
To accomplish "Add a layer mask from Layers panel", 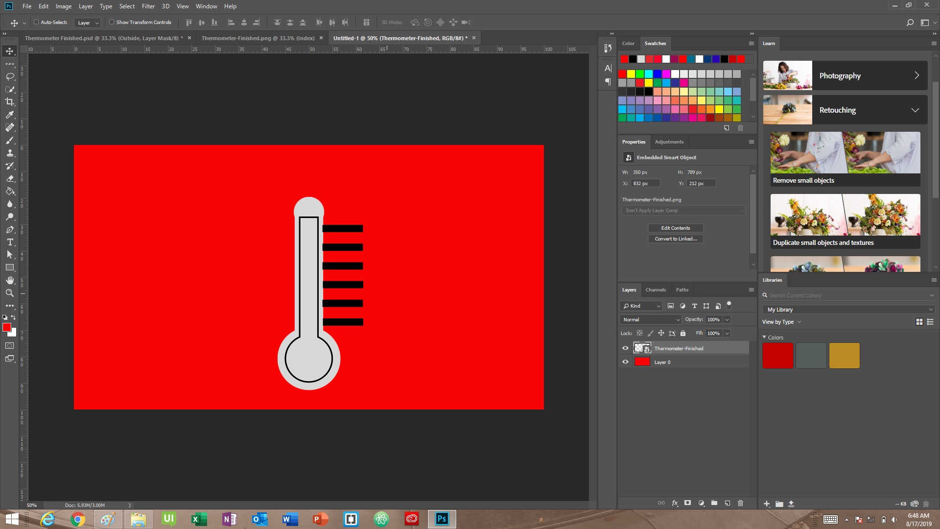I will point(688,503).
